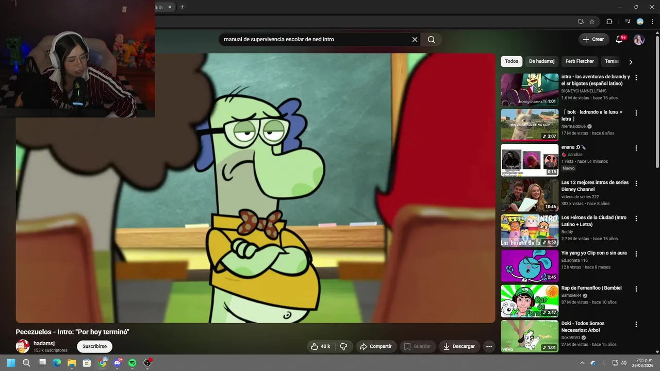660x371 pixels.
Task: Open options for Yin yang yo Clip video
Action: point(636,254)
